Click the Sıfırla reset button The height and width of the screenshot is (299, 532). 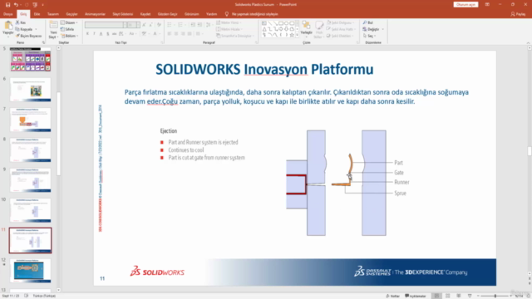[x=67, y=29]
